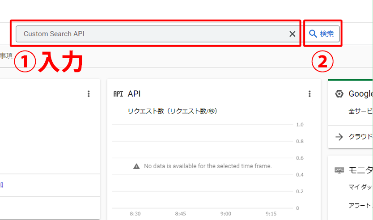373x220 pixels.
Task: Click the warning triangle icon in chart
Action: tap(137, 166)
